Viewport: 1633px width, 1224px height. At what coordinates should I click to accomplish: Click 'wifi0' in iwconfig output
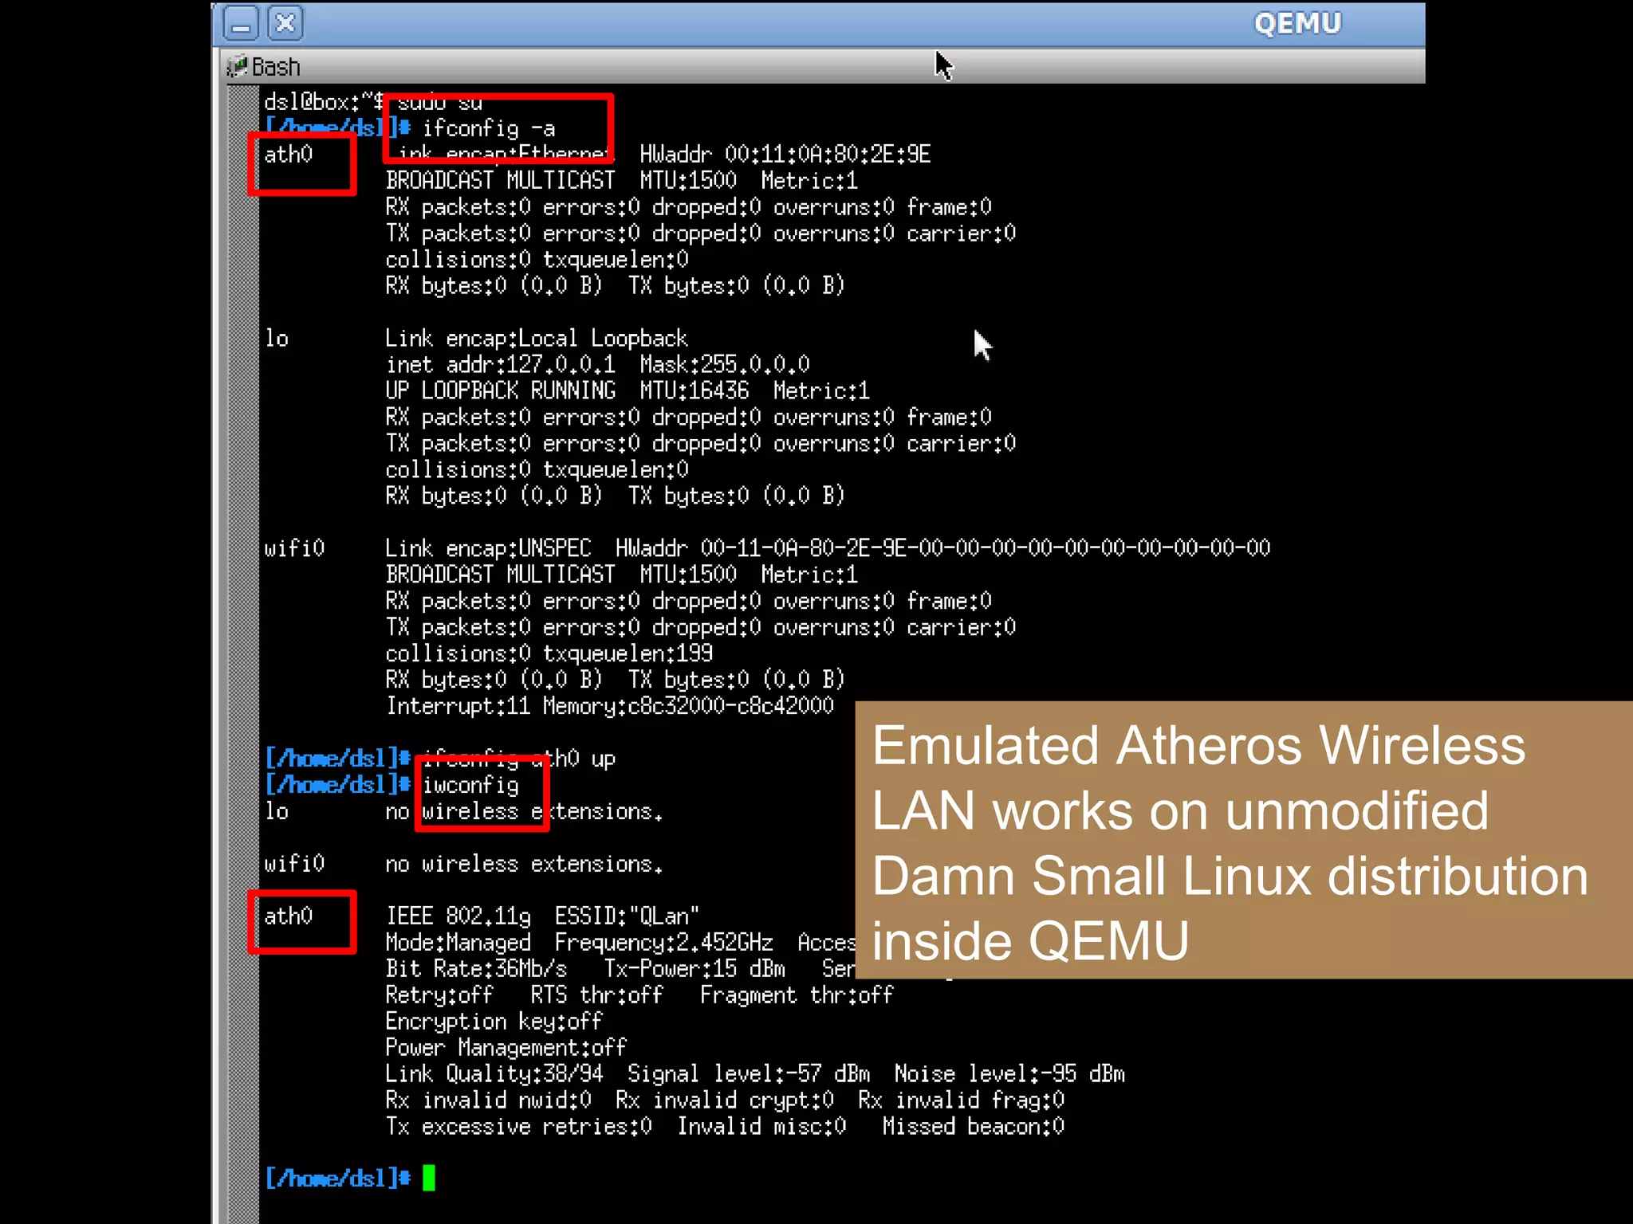coord(294,864)
